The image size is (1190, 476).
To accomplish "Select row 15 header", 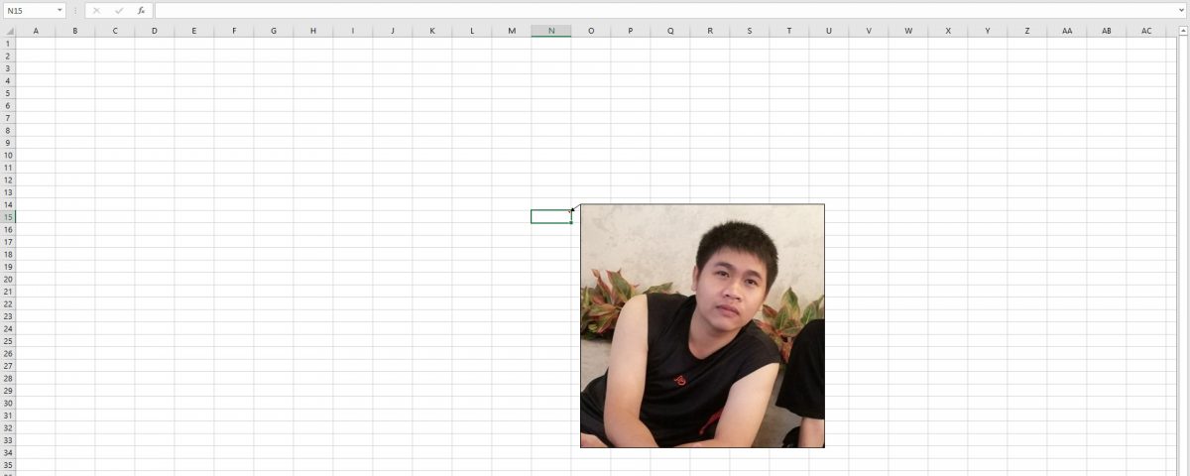I will pos(8,217).
